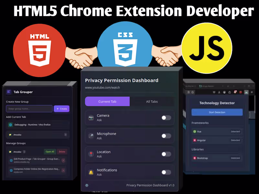Click the Angular Detected badge
The width and height of the screenshot is (259, 194).
coord(235,140)
